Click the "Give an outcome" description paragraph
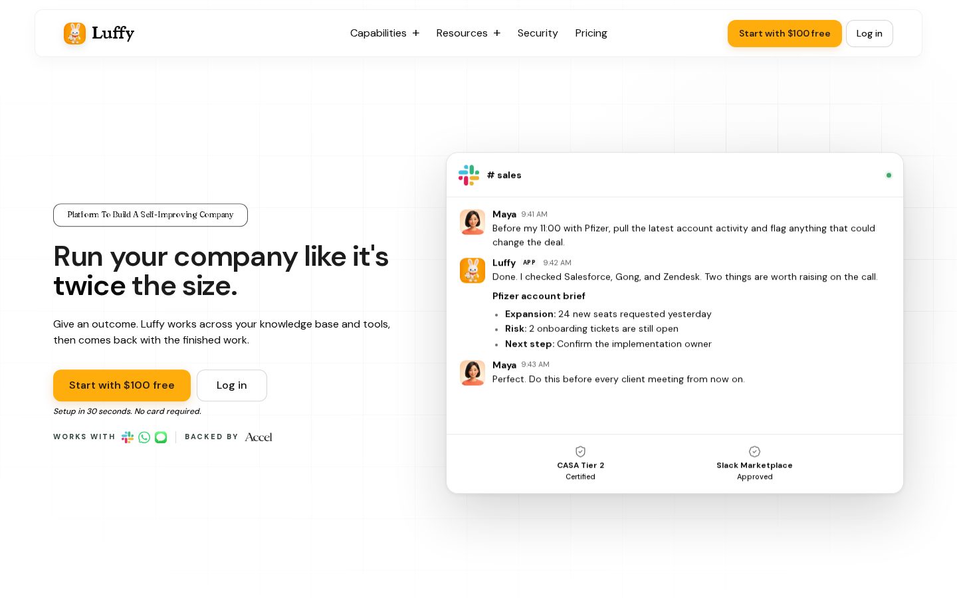Screen dimensions: 957x598 [222, 332]
